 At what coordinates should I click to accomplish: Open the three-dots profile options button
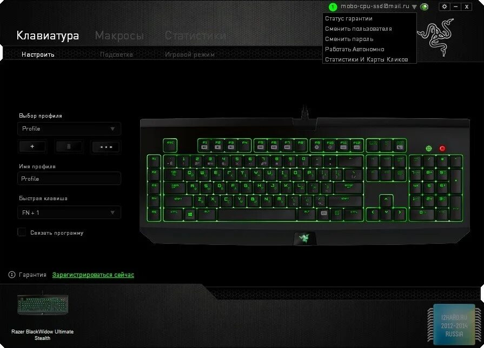(x=106, y=147)
